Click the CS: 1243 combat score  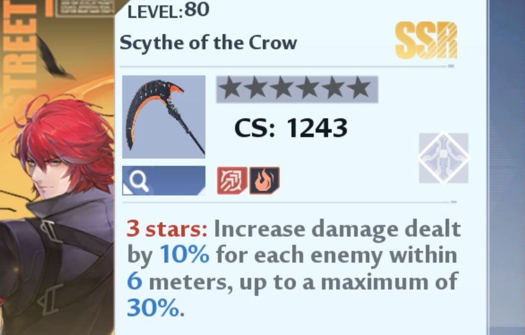coord(291,129)
